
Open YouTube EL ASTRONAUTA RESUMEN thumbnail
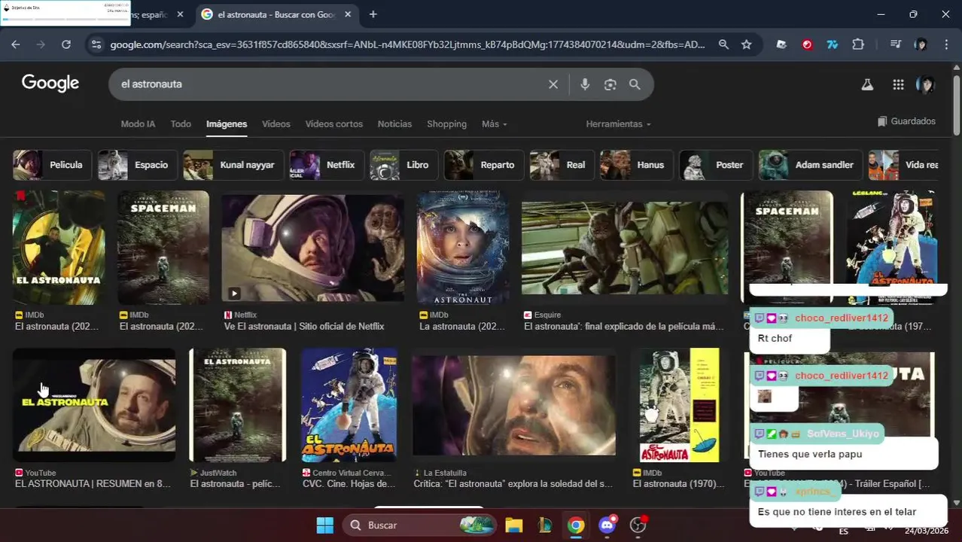[x=94, y=406]
